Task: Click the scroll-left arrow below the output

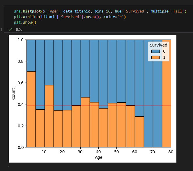Action: 9,166
